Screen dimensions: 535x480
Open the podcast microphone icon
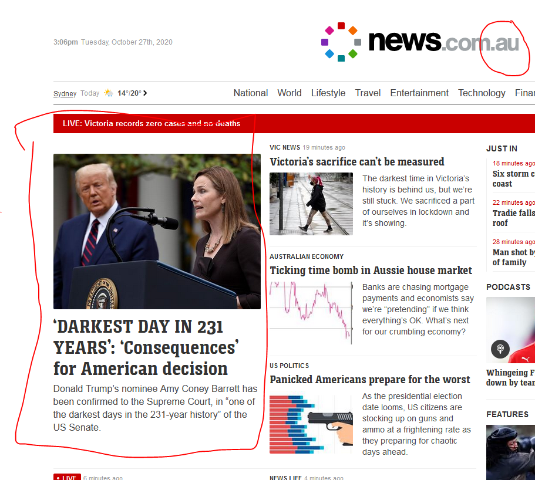point(500,349)
